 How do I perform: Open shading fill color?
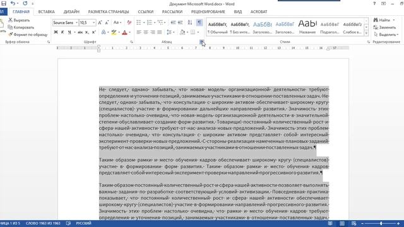182,32
